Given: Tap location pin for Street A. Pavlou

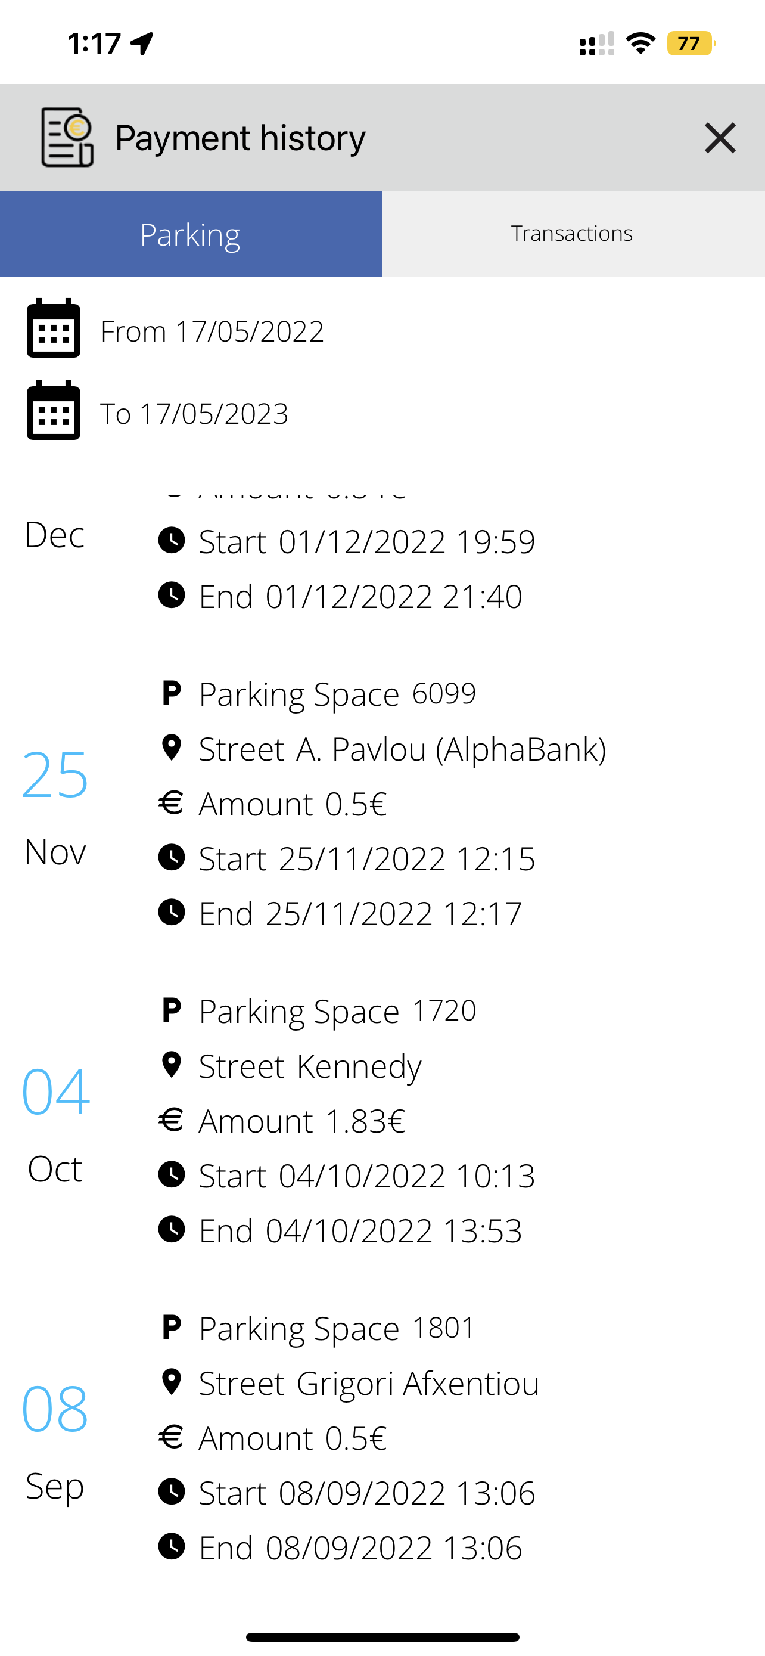Looking at the screenshot, I should click(x=172, y=748).
